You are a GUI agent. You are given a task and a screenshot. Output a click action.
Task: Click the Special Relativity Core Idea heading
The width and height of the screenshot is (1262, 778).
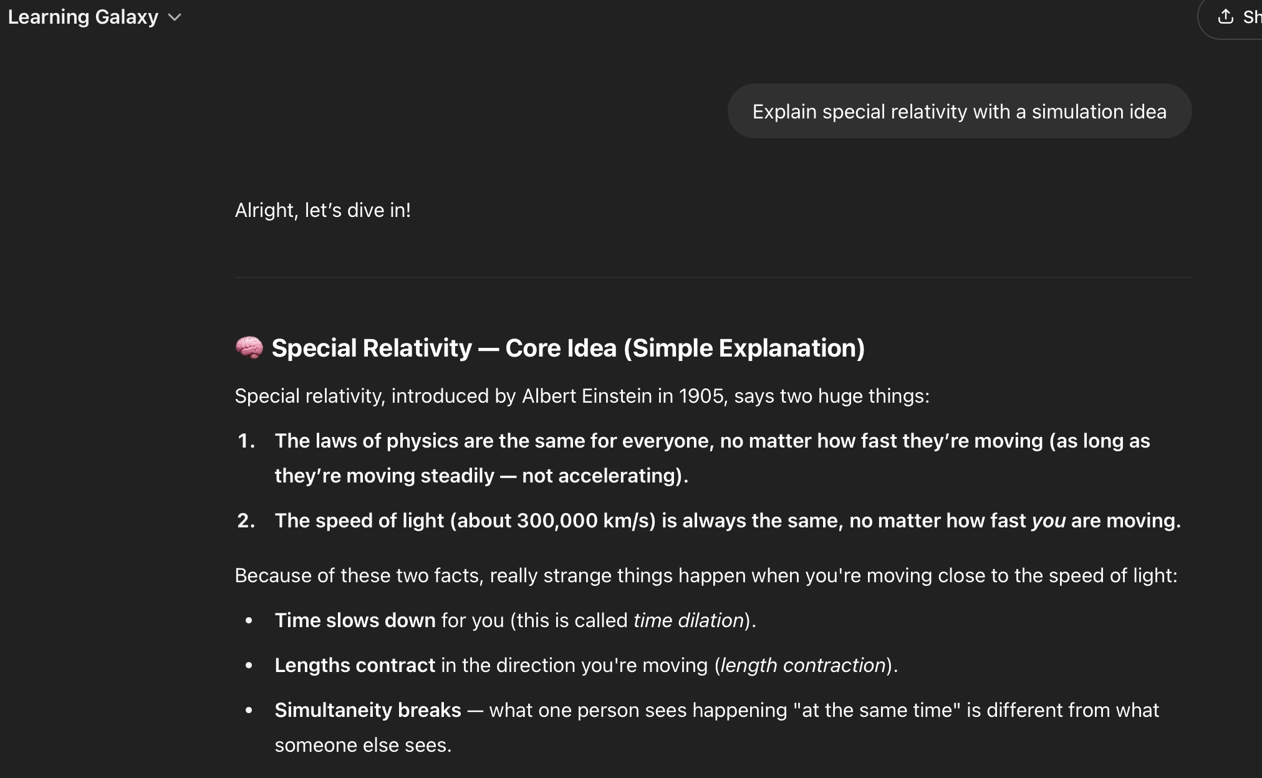[568, 348]
